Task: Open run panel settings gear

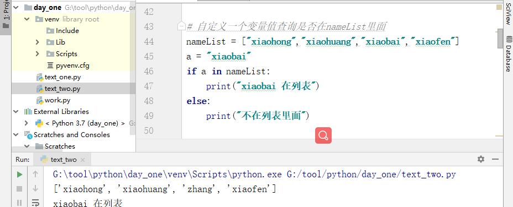Action: click(x=480, y=159)
